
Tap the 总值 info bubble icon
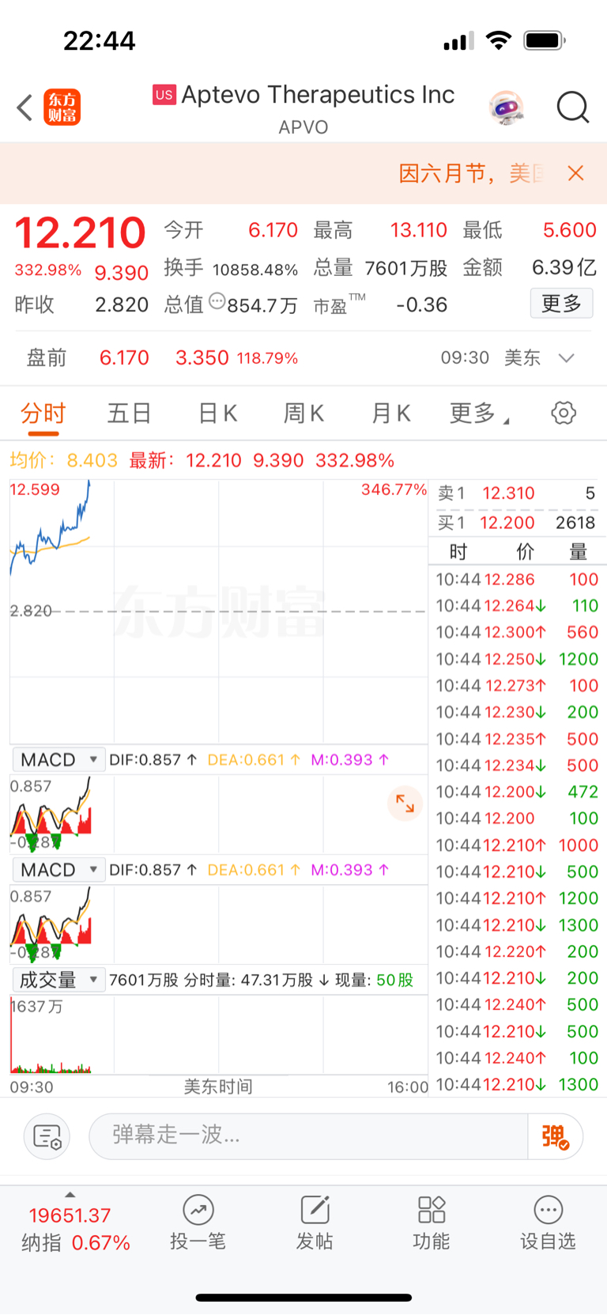coord(217,302)
